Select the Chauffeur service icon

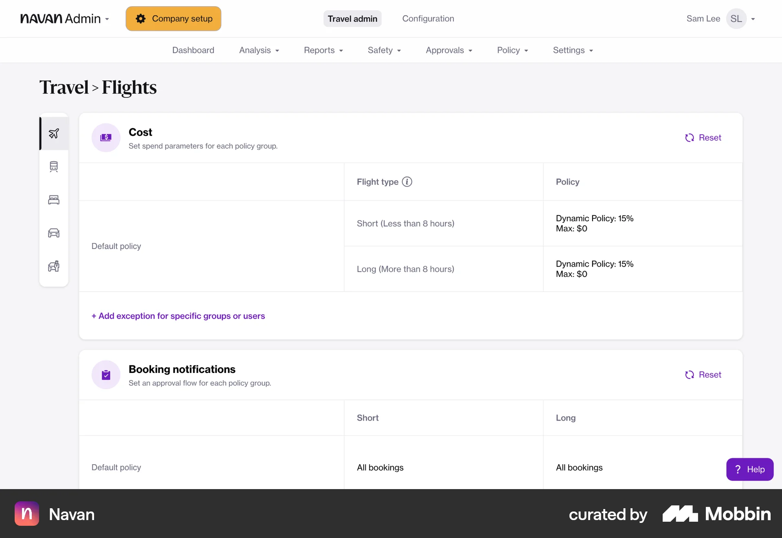point(54,266)
